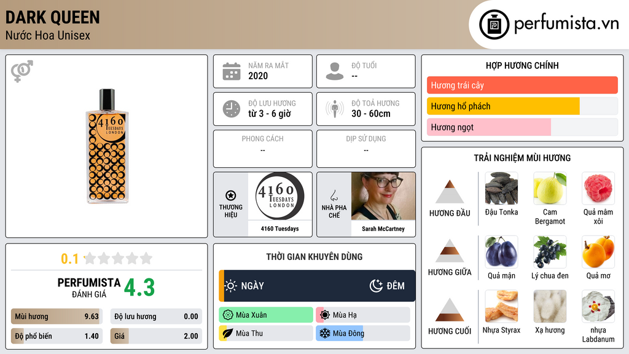Click the Mùa Thu season bar
Viewport: 629px width, 354px height.
[266, 333]
